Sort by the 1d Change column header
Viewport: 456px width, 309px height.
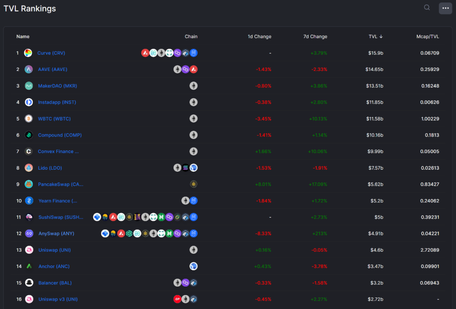pos(259,36)
